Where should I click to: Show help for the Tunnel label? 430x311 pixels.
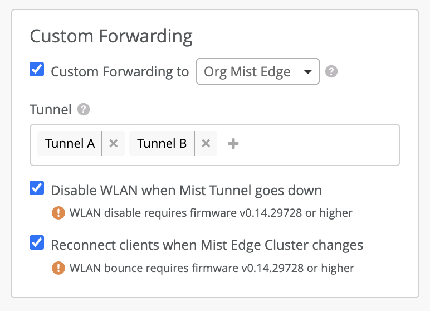pos(84,109)
